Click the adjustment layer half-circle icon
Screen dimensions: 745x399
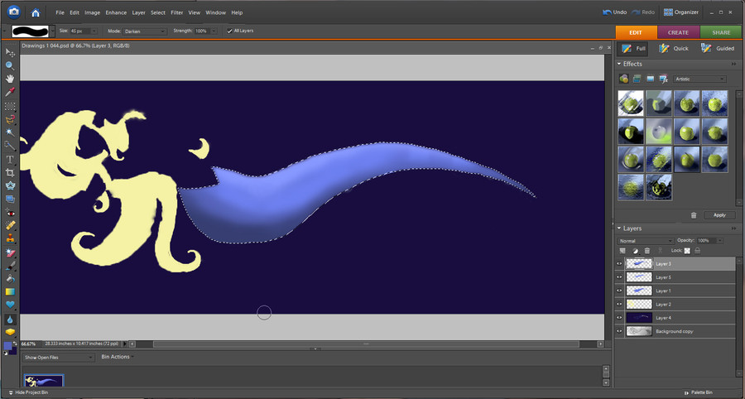tap(635, 250)
